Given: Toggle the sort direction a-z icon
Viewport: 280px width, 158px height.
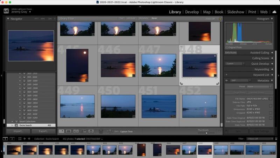Looking at the screenshot, I should coord(110,131).
